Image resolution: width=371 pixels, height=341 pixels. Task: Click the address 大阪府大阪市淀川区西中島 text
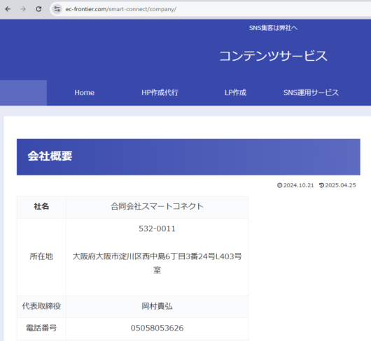[x=157, y=263]
